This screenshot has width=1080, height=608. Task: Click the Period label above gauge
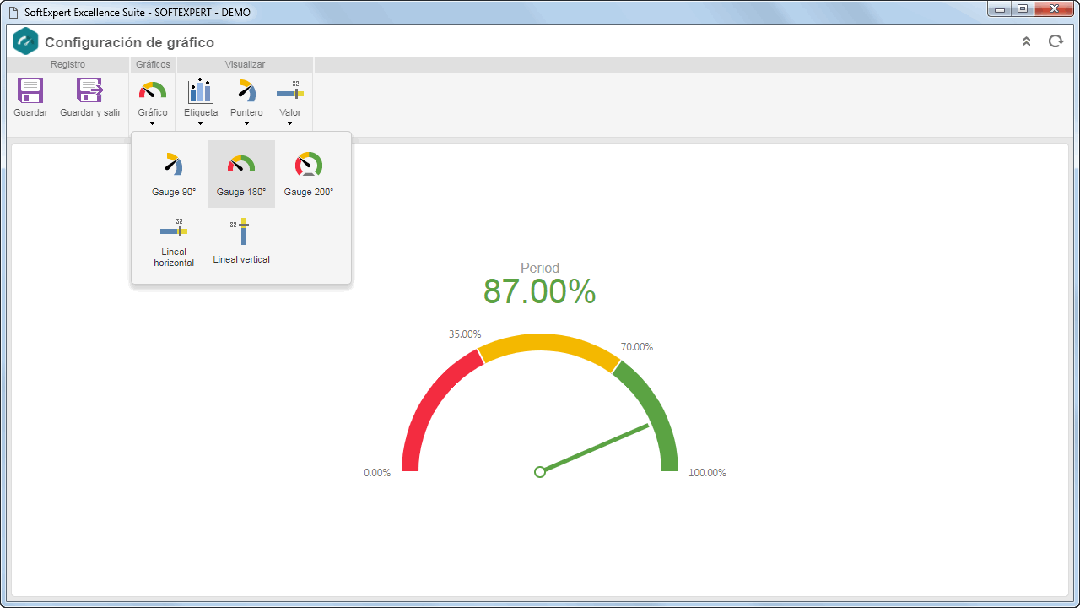[x=540, y=268]
